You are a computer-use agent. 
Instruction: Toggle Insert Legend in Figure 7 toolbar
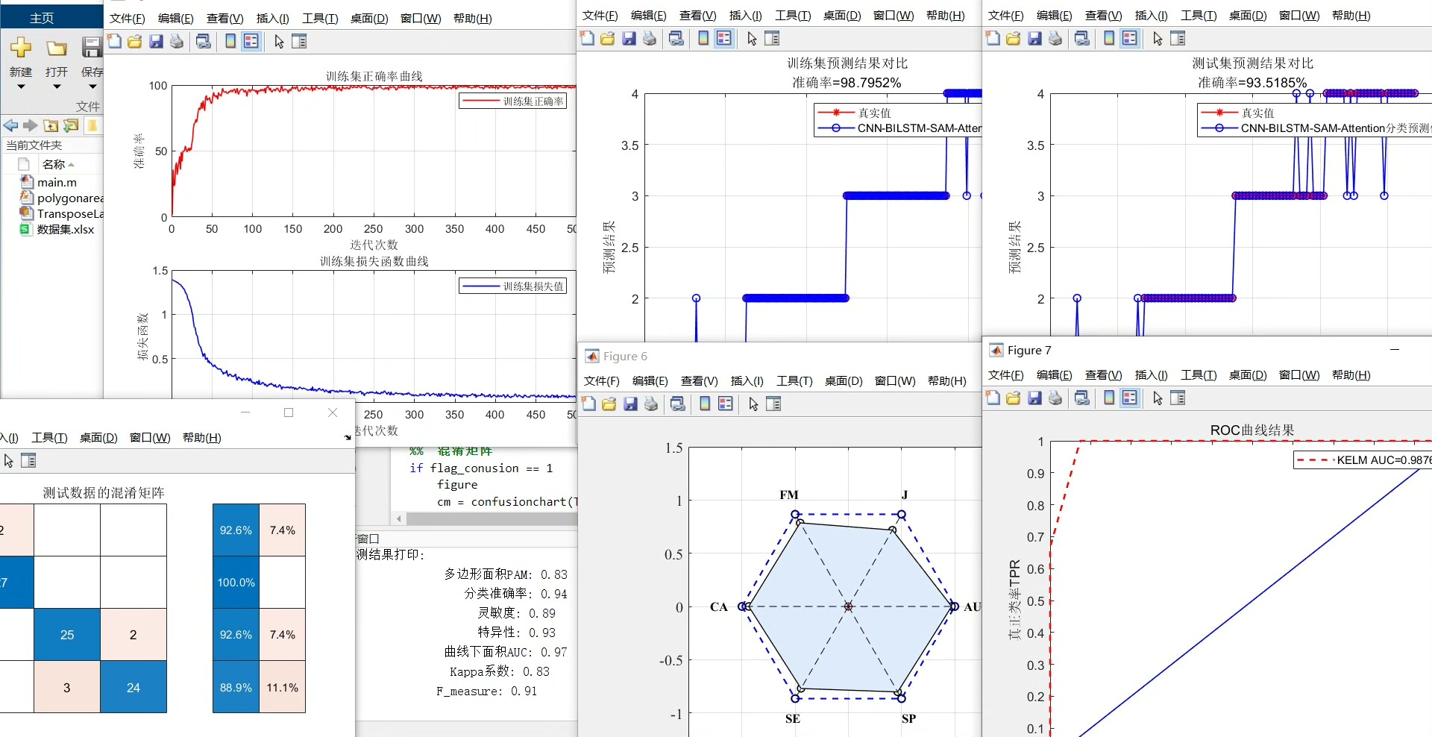(x=1130, y=398)
